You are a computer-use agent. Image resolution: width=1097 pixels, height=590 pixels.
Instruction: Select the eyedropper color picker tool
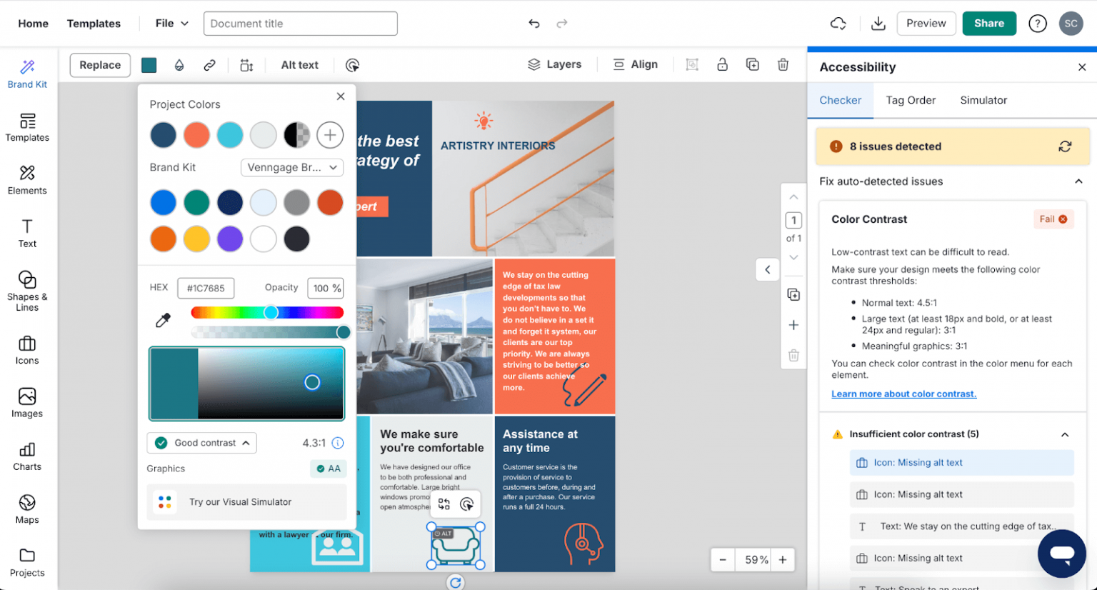tap(163, 321)
